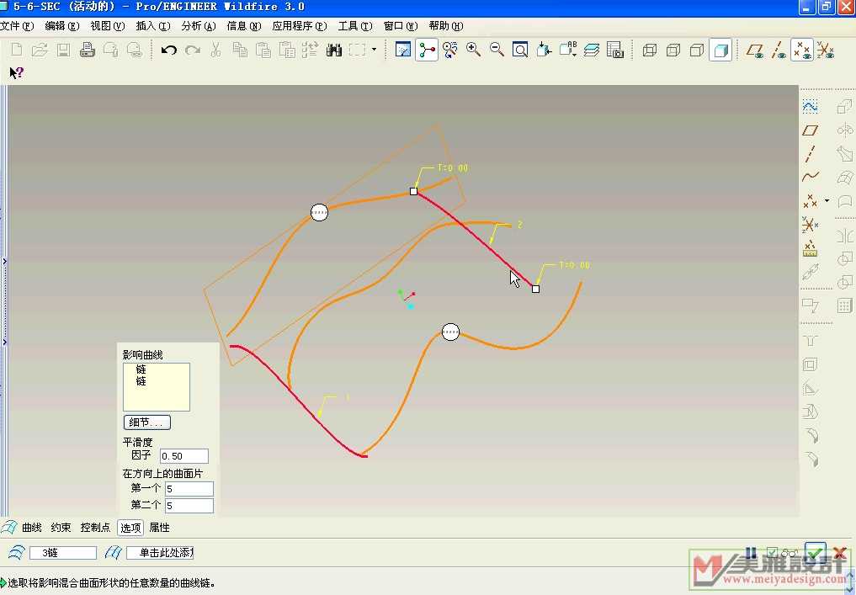Switch to the 控制点 tab

95,528
